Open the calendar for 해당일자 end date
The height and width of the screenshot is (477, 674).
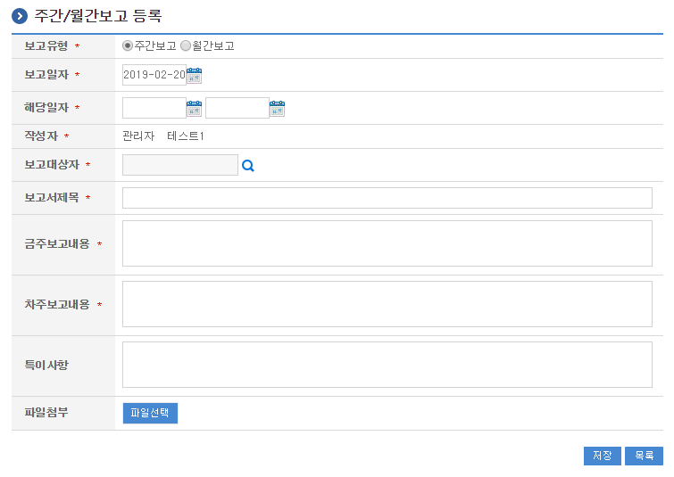(277, 109)
